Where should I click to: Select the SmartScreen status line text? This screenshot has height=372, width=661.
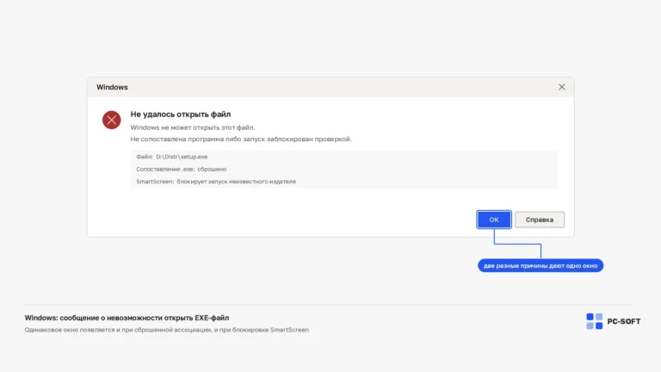216,182
